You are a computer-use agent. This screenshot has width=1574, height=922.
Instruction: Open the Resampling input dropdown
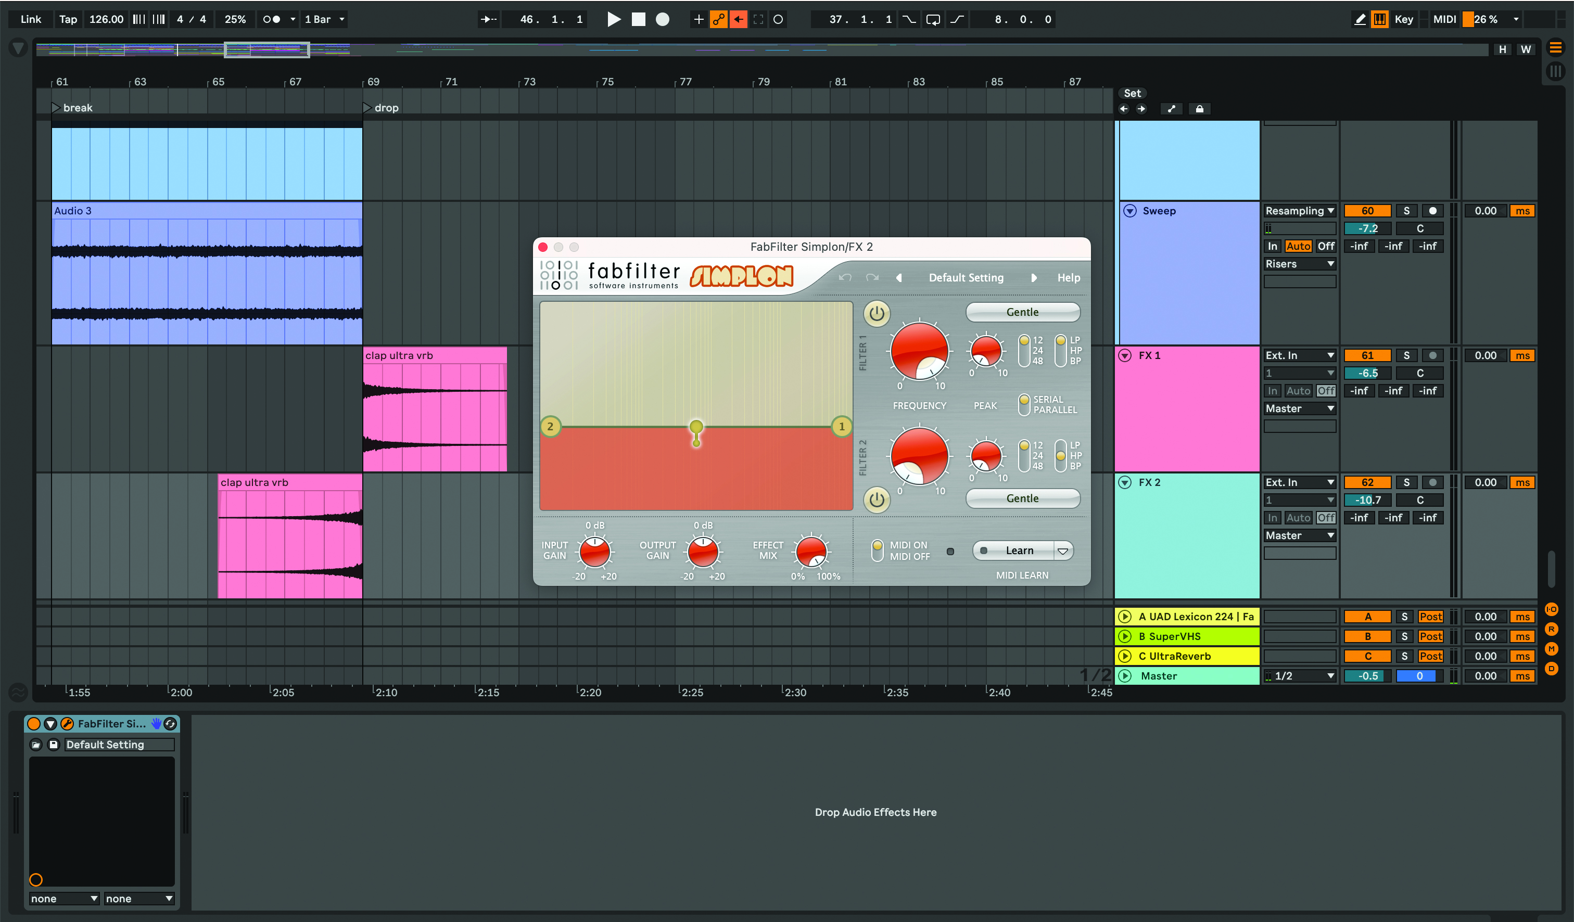(1299, 211)
